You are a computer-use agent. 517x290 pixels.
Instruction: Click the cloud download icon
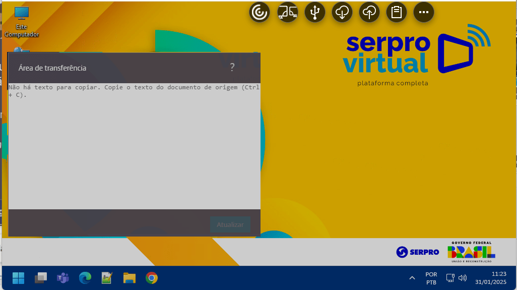(342, 12)
